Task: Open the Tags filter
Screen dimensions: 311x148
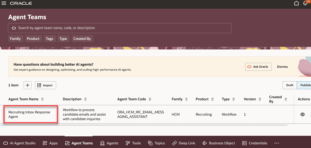Action: (49, 39)
